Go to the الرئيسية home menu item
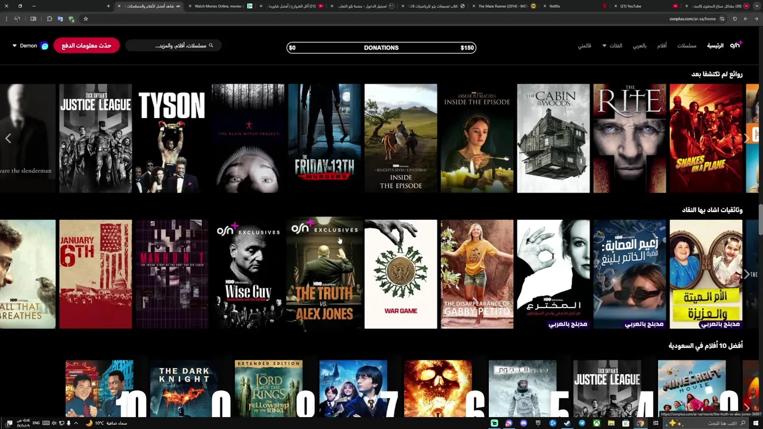 (715, 46)
